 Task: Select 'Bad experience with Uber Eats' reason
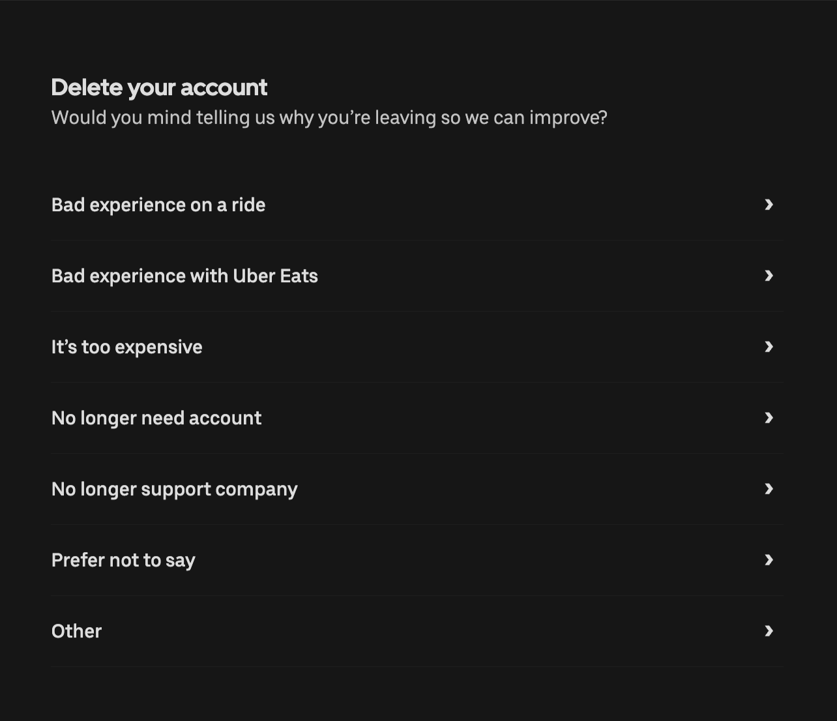(x=184, y=276)
